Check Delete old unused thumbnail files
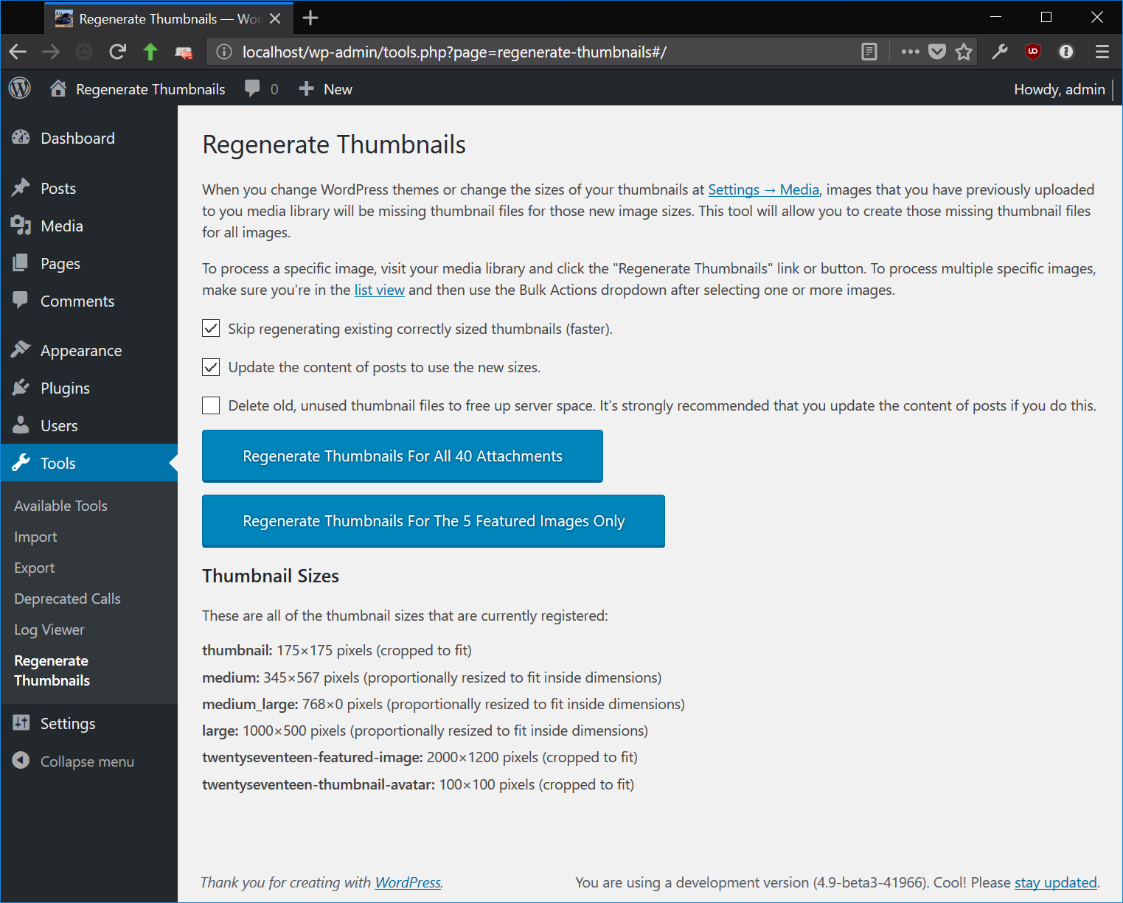Image resolution: width=1123 pixels, height=903 pixels. coord(211,405)
